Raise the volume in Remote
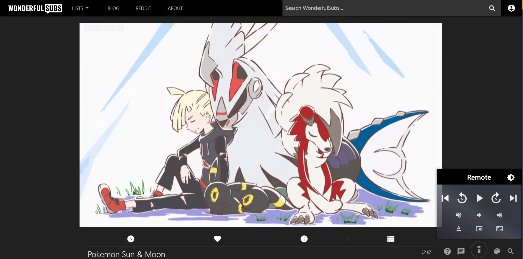The width and height of the screenshot is (523, 259). (499, 215)
